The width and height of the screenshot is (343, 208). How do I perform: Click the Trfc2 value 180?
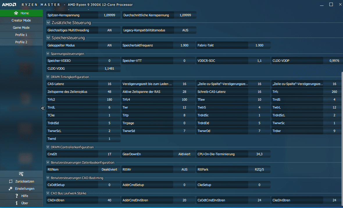(109, 100)
